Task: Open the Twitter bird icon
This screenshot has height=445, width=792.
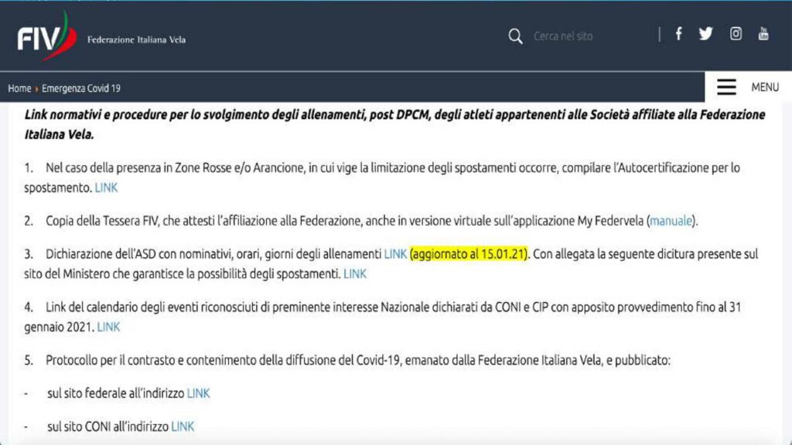Action: pyautogui.click(x=705, y=33)
